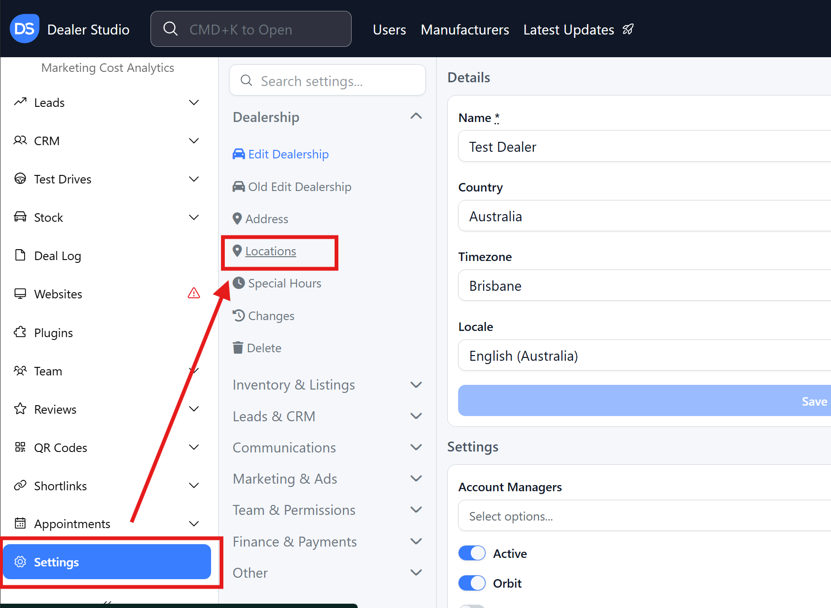
Task: Expand the Leads & CRM settings group
Action: click(416, 416)
